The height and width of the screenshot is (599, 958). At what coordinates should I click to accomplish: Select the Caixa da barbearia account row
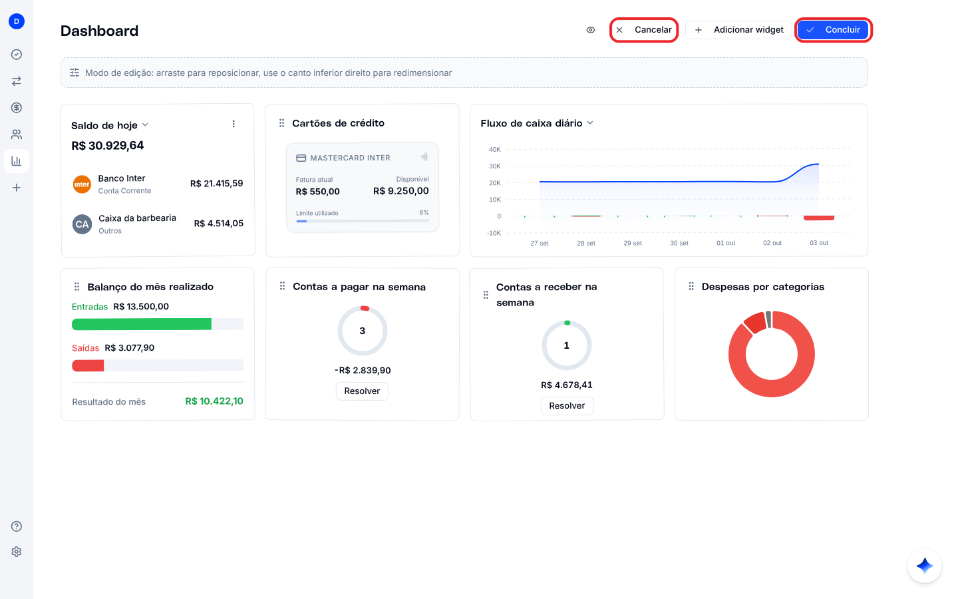click(158, 224)
